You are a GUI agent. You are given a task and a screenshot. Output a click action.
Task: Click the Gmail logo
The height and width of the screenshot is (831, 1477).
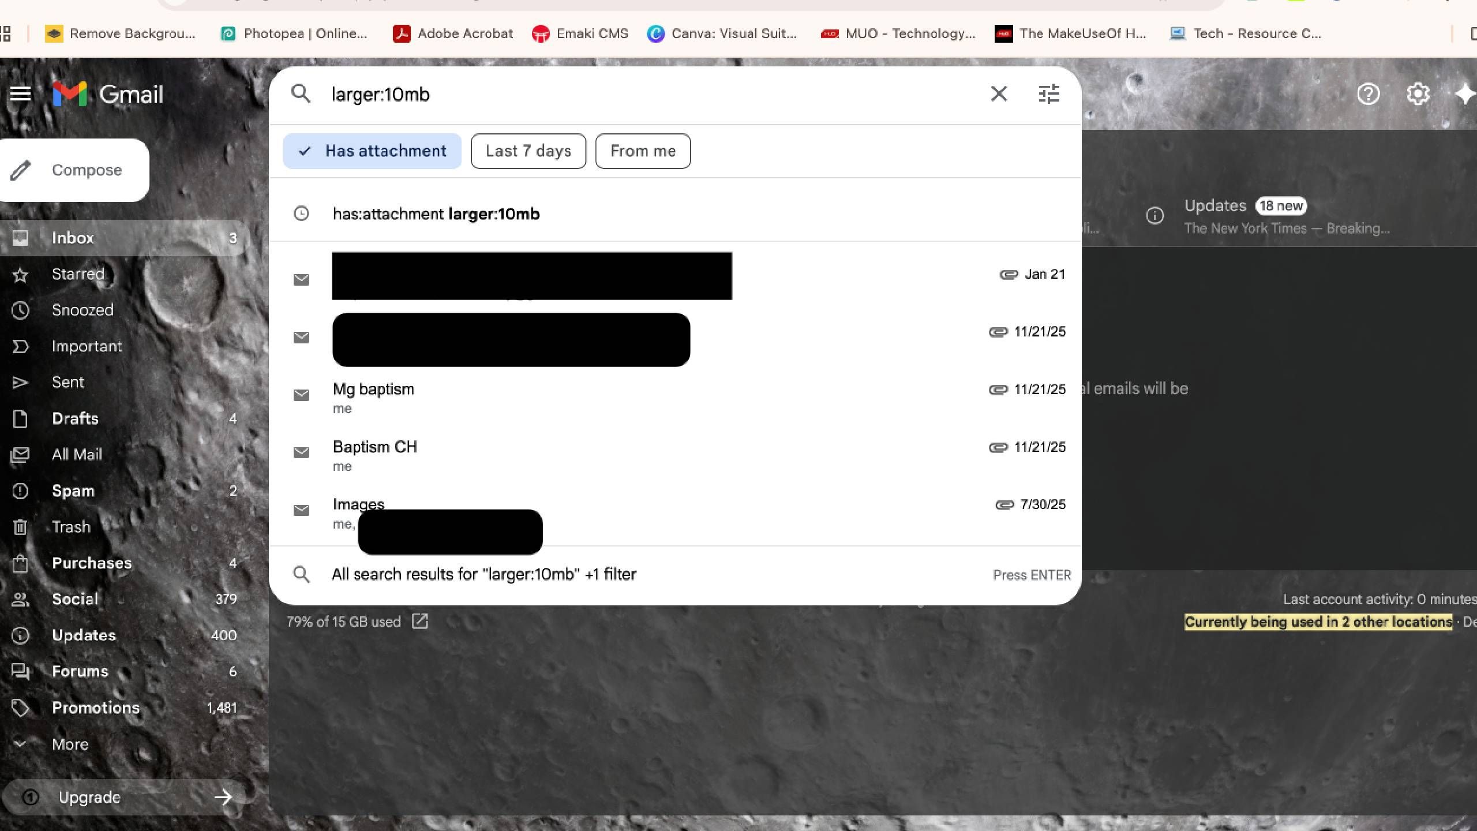pos(108,94)
